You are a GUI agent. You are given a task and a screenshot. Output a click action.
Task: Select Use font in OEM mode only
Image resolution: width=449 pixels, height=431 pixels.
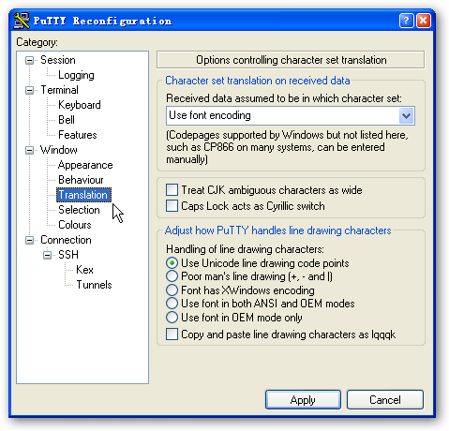click(172, 318)
